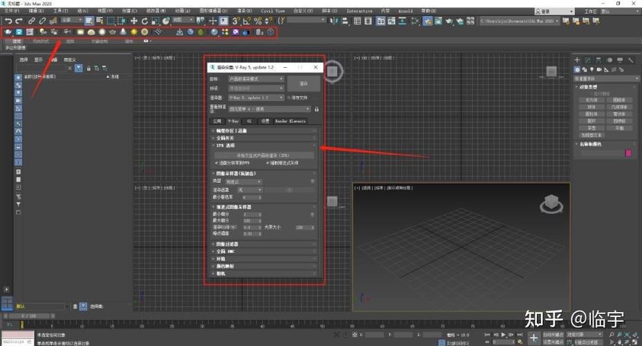This screenshot has height=346, width=642.
Task: Activate the Select and Rotate tool
Action: click(145, 21)
